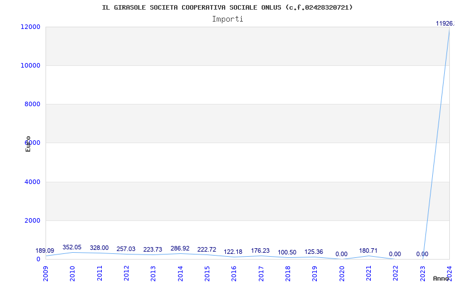Click the Importi subtitle

[227, 19]
